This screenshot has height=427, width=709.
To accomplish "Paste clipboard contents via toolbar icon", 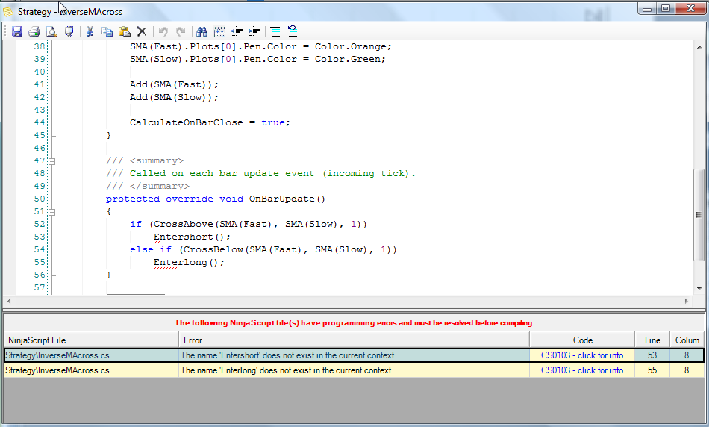I will pyautogui.click(x=125, y=31).
